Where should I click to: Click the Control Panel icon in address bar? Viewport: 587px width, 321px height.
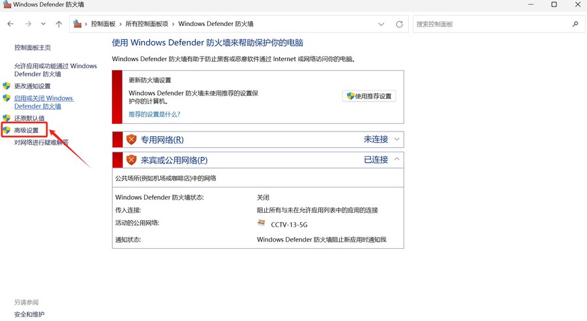point(78,24)
